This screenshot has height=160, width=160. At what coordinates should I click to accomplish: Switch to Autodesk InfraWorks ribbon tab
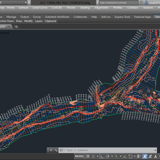[57, 17]
